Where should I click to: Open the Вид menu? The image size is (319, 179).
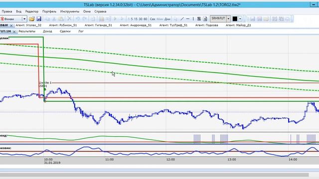coord(19,11)
